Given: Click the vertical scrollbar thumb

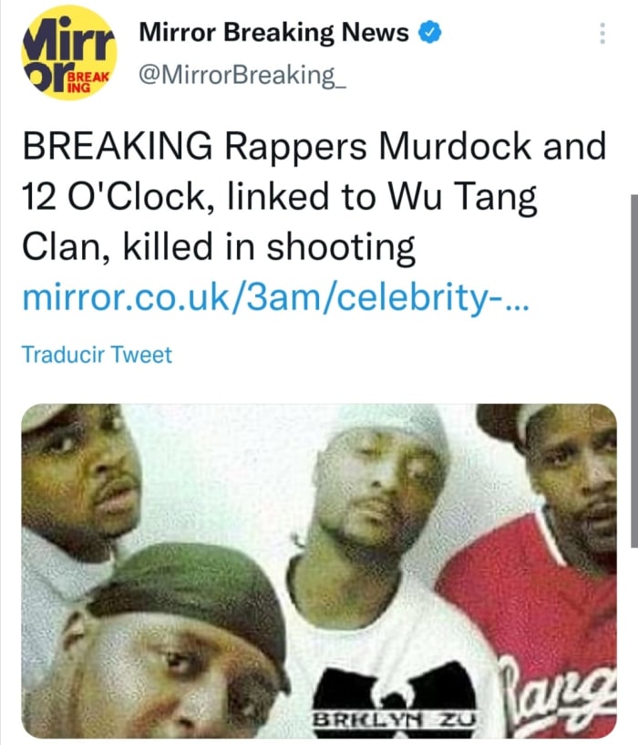Looking at the screenshot, I should pos(634,370).
